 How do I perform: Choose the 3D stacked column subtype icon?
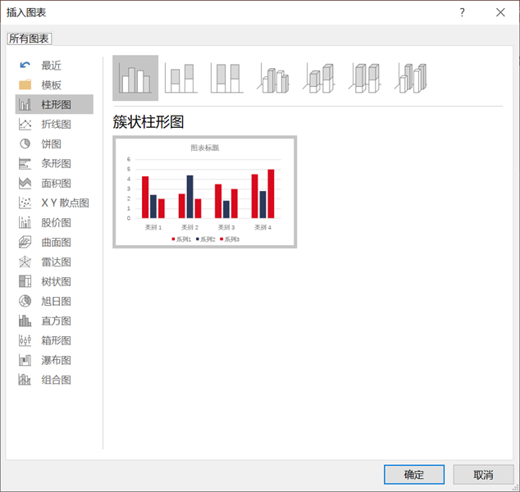click(x=319, y=78)
